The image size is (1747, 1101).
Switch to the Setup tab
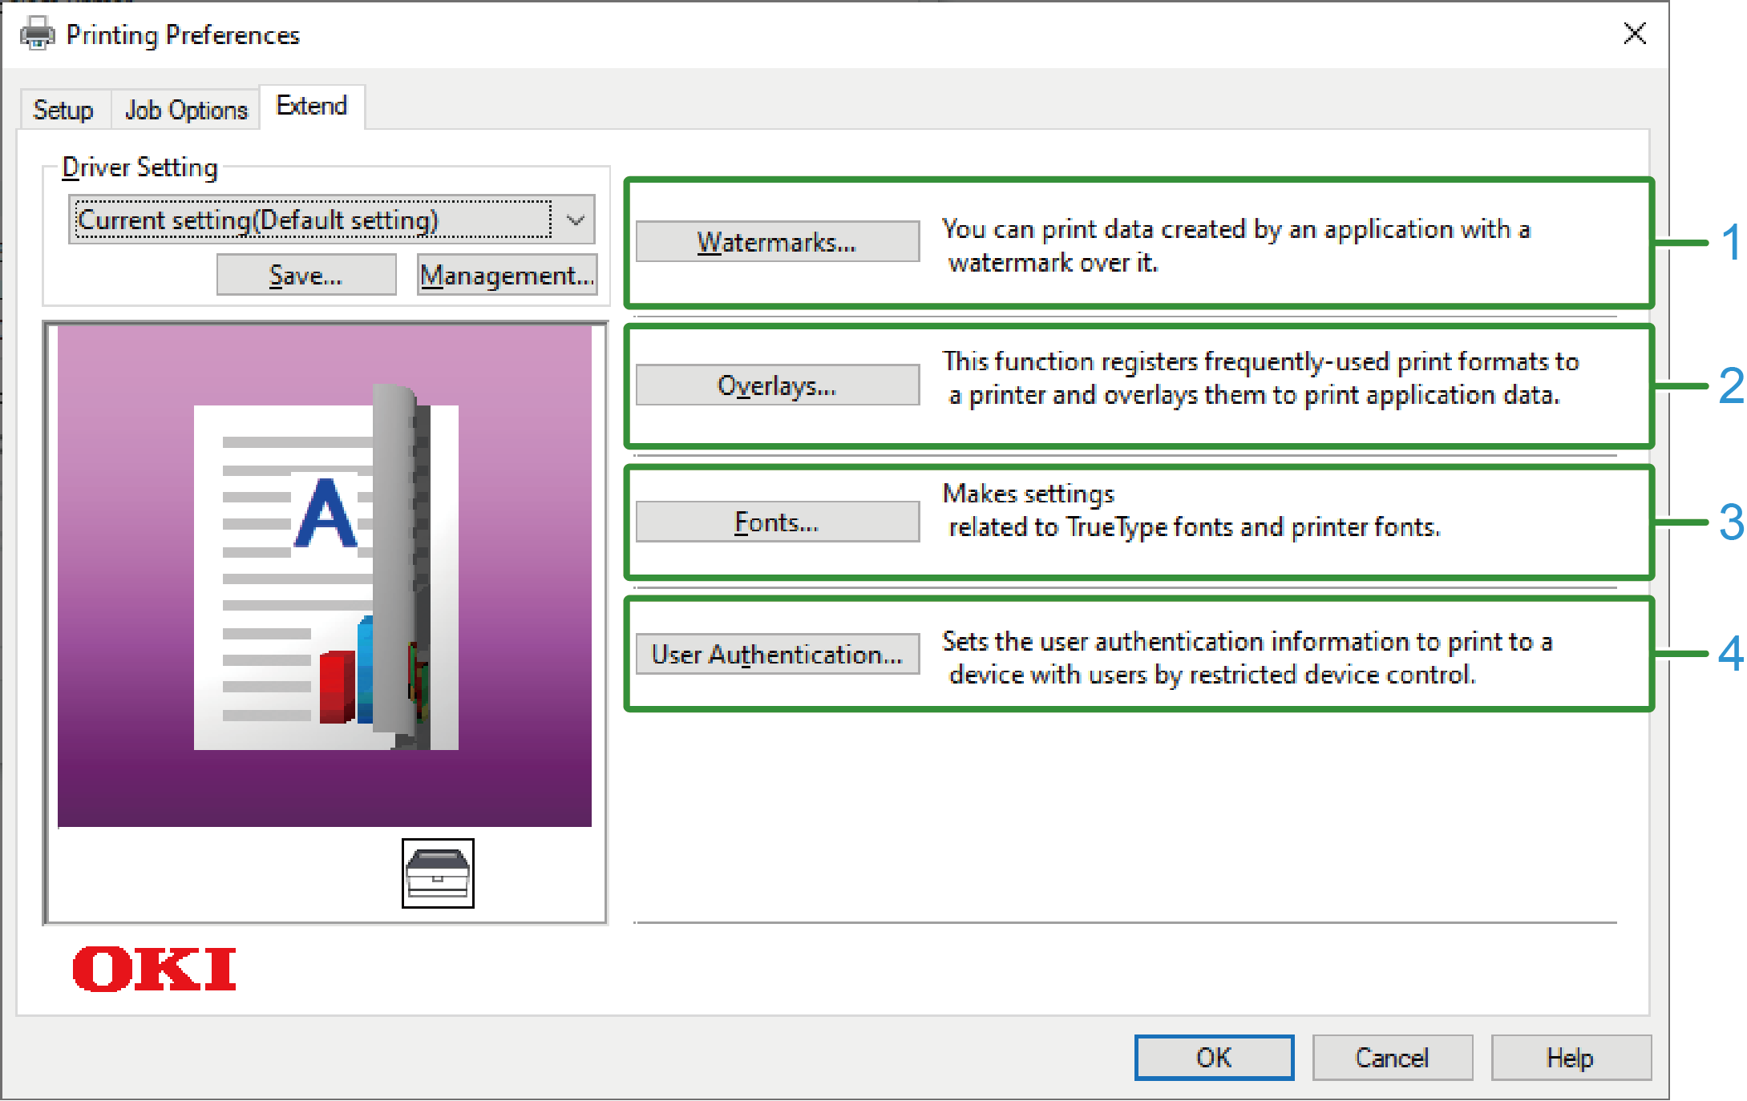pyautogui.click(x=63, y=110)
